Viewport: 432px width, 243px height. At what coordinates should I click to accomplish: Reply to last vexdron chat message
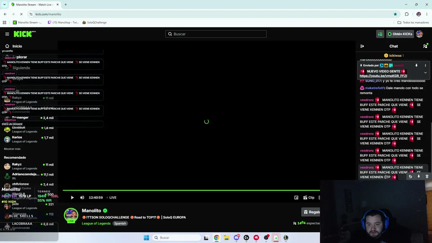(x=410, y=177)
